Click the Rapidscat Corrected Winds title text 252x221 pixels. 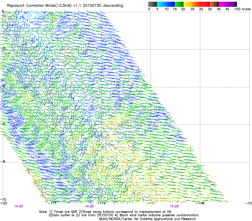click(65, 6)
